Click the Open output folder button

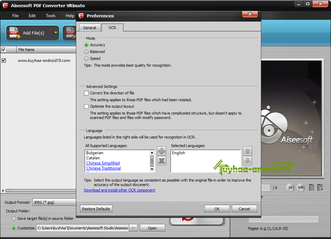(152, 228)
